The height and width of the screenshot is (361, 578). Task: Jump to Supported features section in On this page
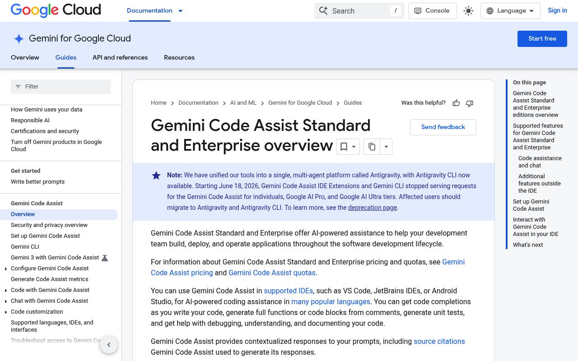(538, 137)
